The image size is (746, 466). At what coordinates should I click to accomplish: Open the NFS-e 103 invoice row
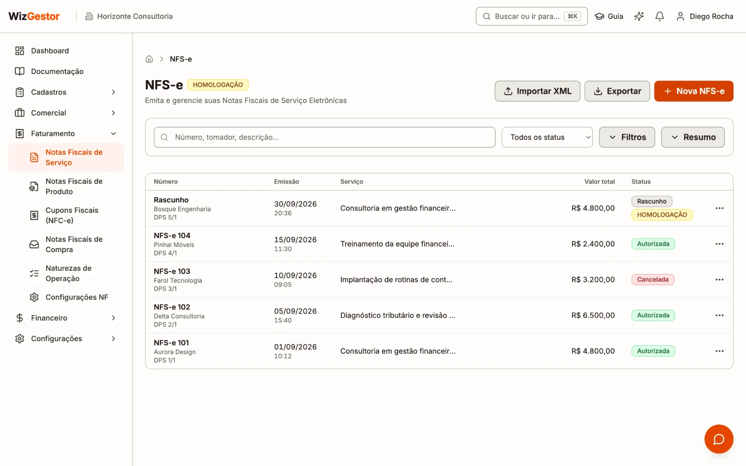tap(439, 280)
